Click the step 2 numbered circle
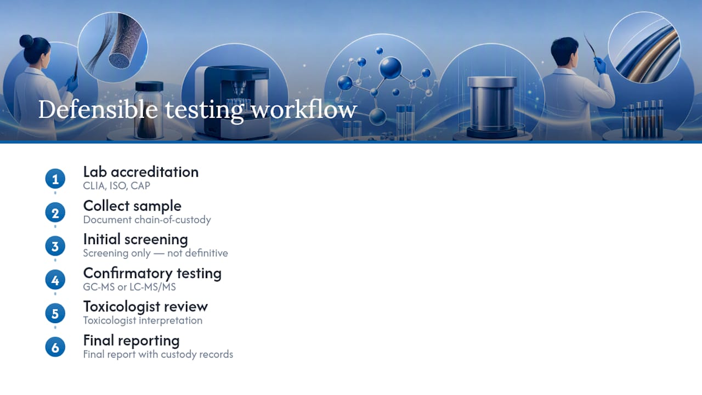Image resolution: width=702 pixels, height=395 pixels. [55, 213]
